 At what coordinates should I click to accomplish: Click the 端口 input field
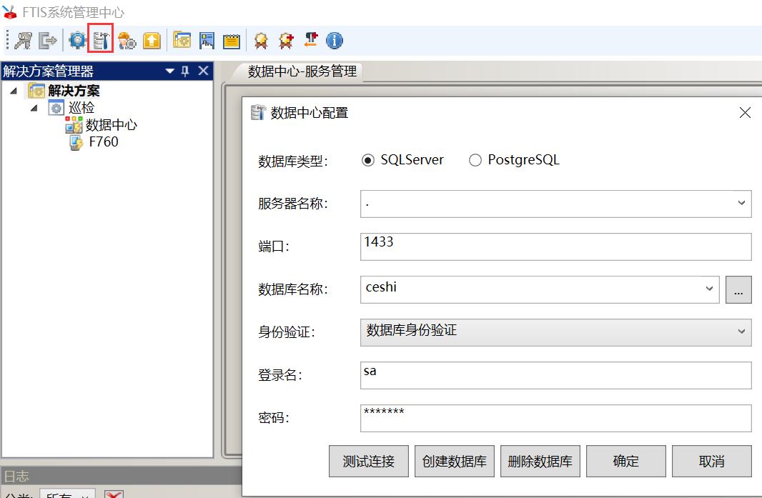pos(555,246)
